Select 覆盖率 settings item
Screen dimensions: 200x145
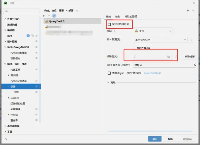[14, 120]
